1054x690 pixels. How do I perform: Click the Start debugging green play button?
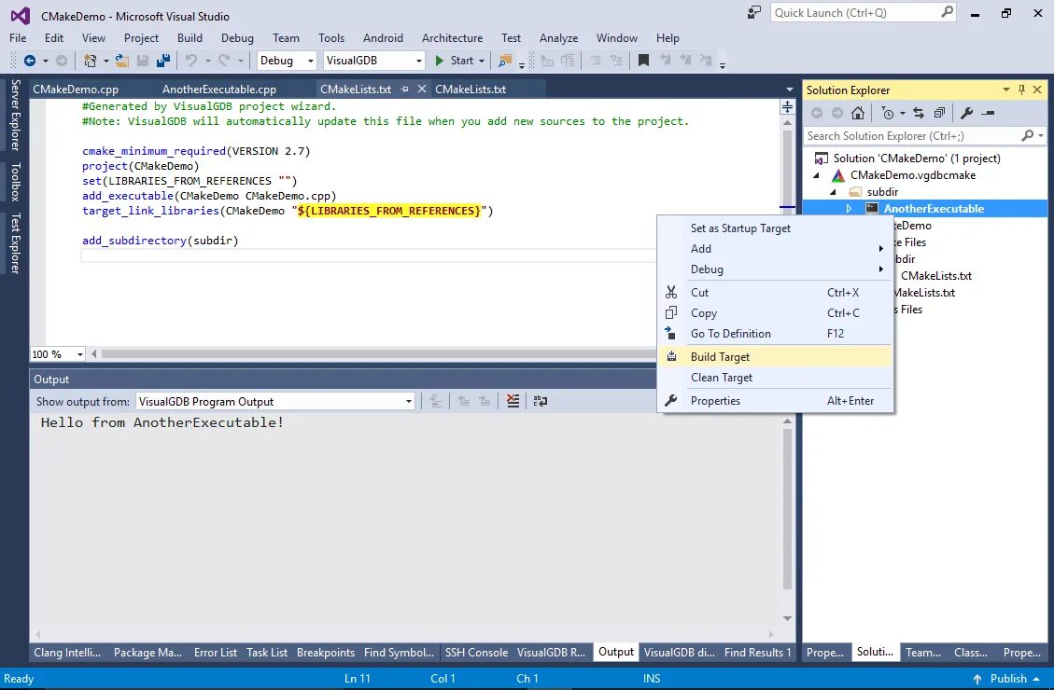(439, 61)
